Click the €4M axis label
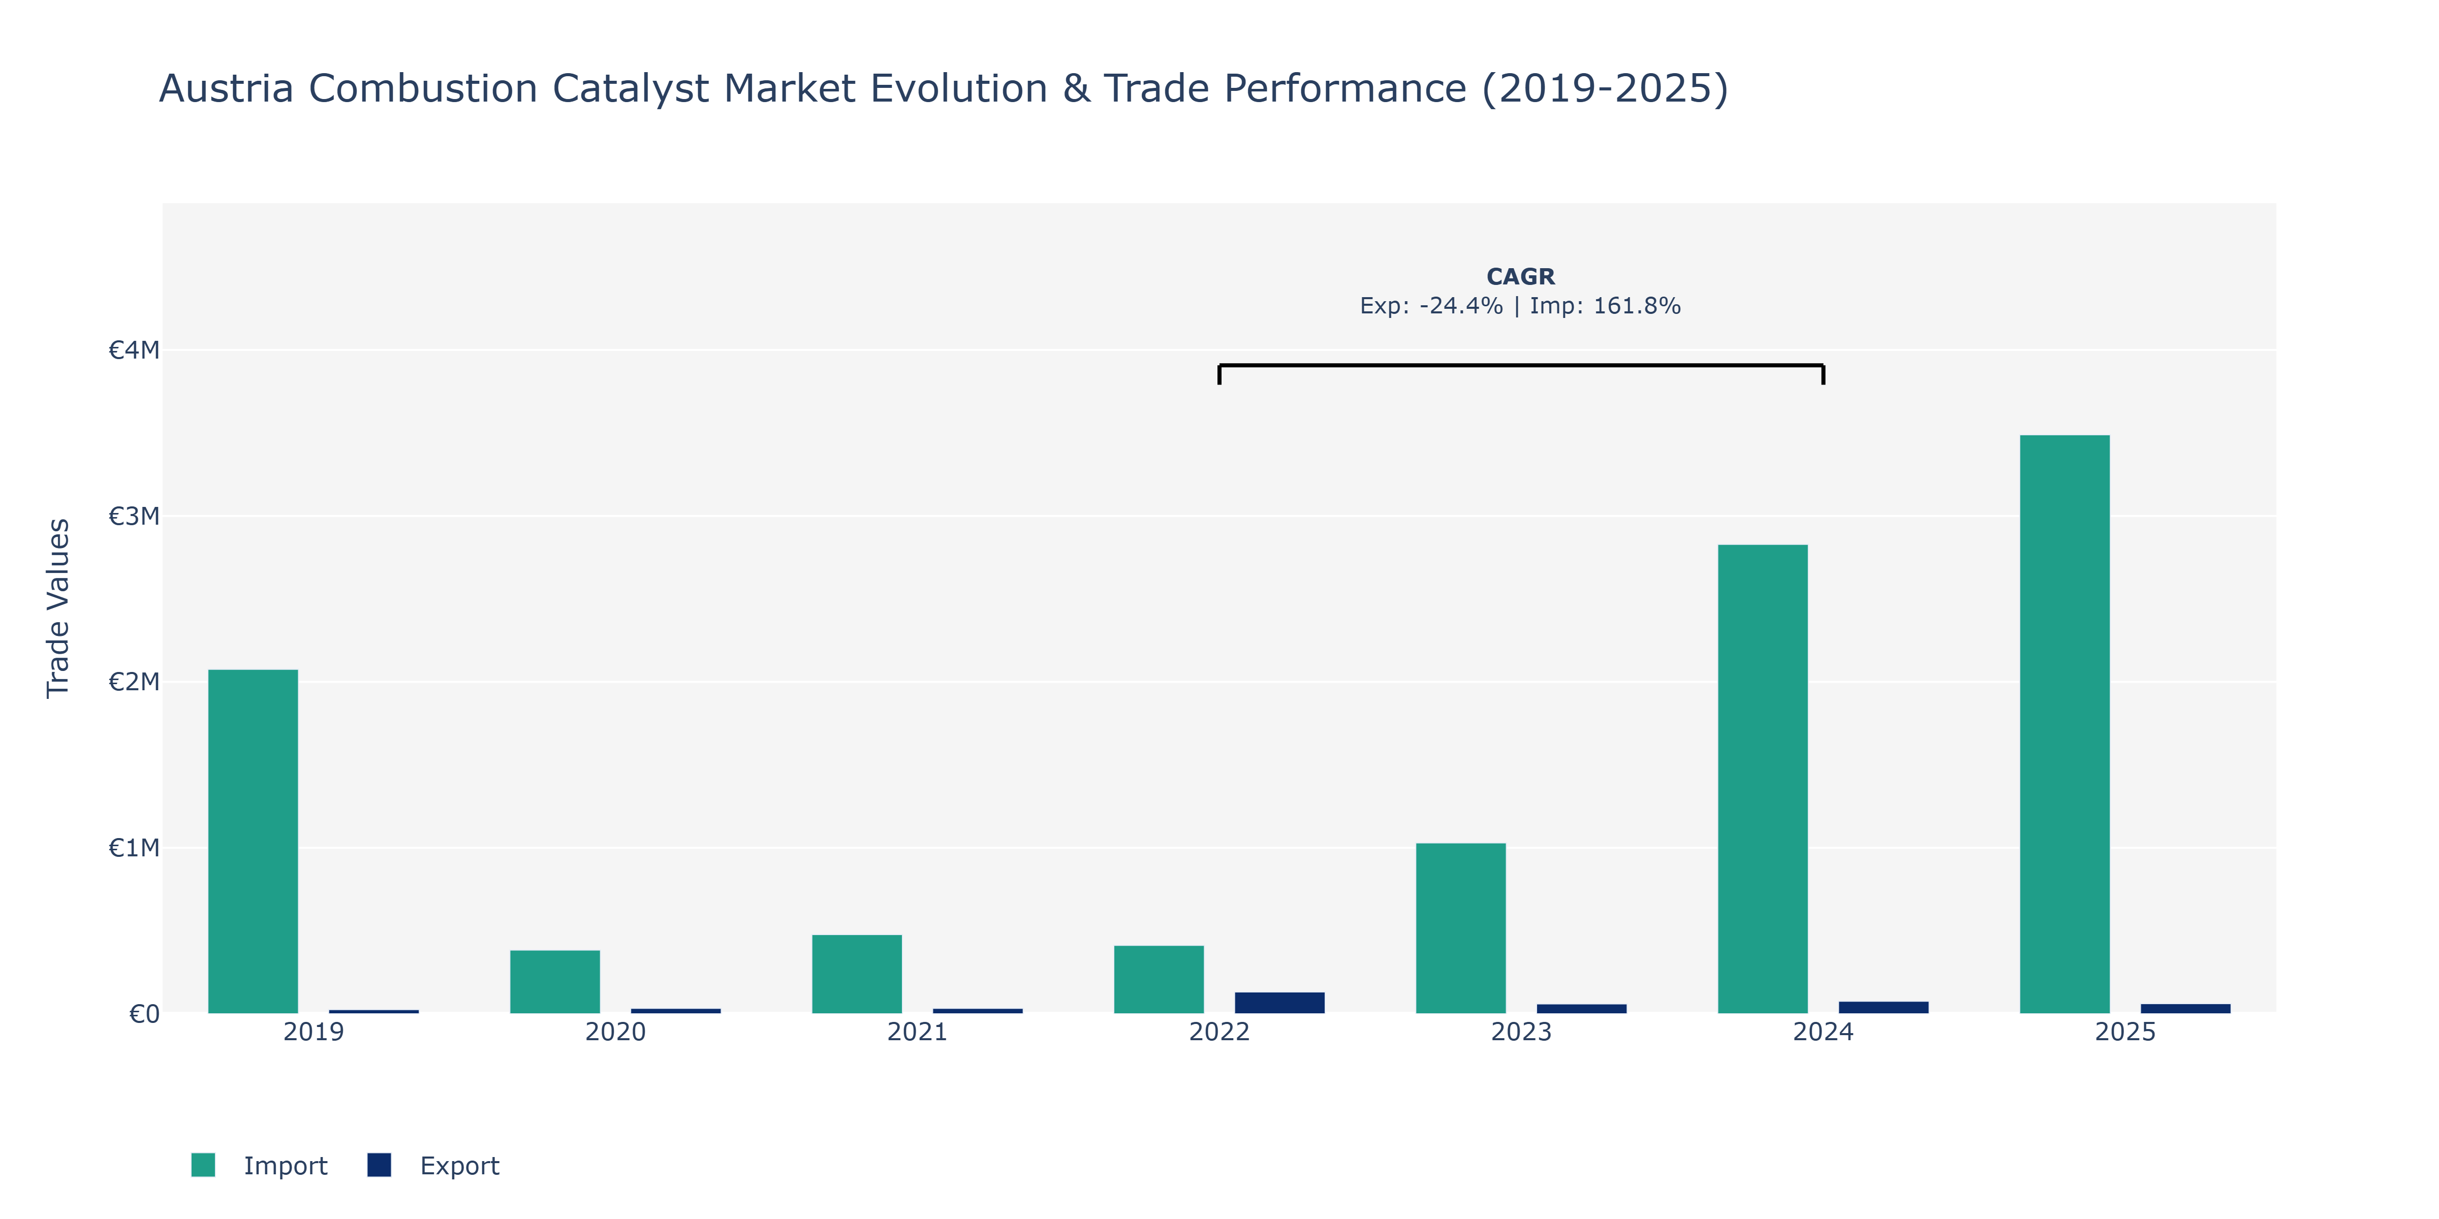This screenshot has width=2439, height=1219. click(x=134, y=350)
